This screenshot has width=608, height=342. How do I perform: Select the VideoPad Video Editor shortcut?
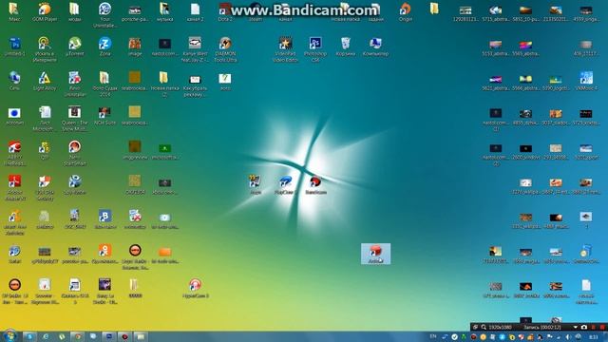tap(285, 49)
